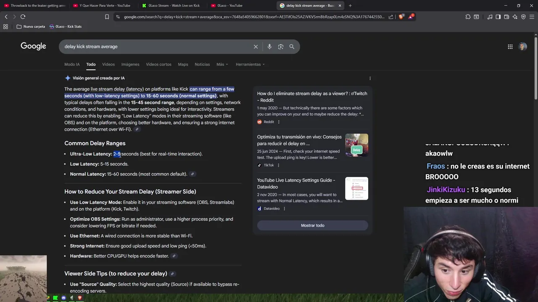
Task: Open the Datavideo result's three-dot menu
Action: (284, 208)
